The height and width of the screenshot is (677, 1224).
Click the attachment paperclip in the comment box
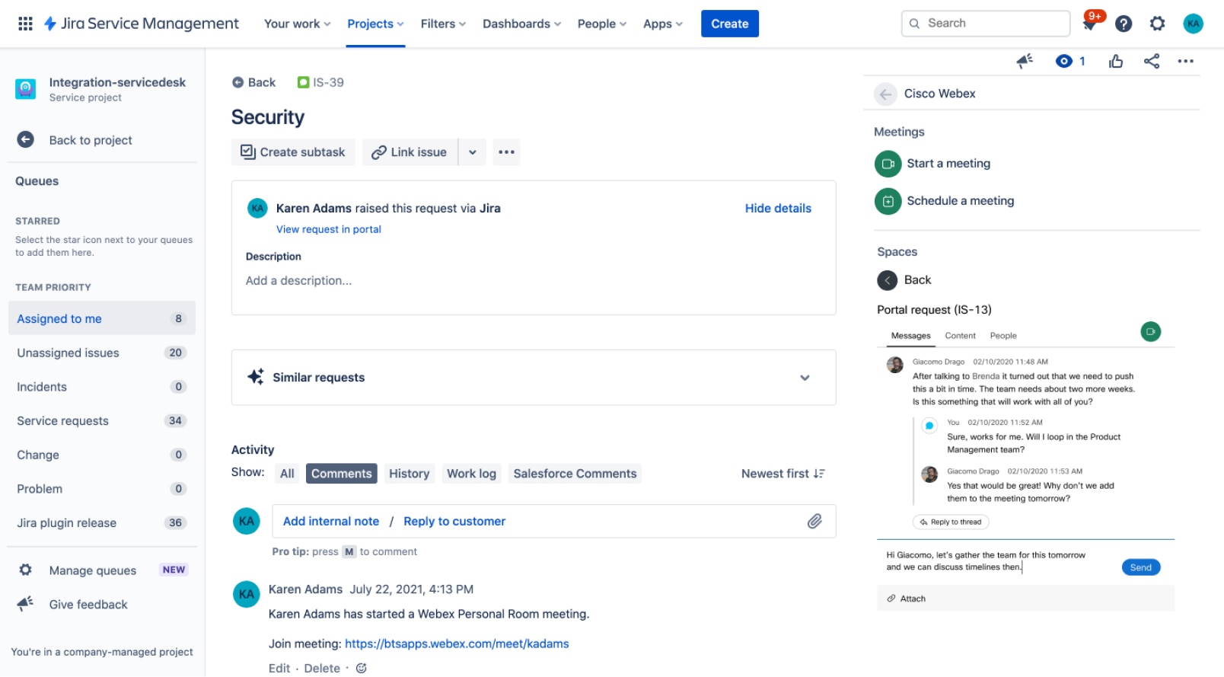(814, 521)
